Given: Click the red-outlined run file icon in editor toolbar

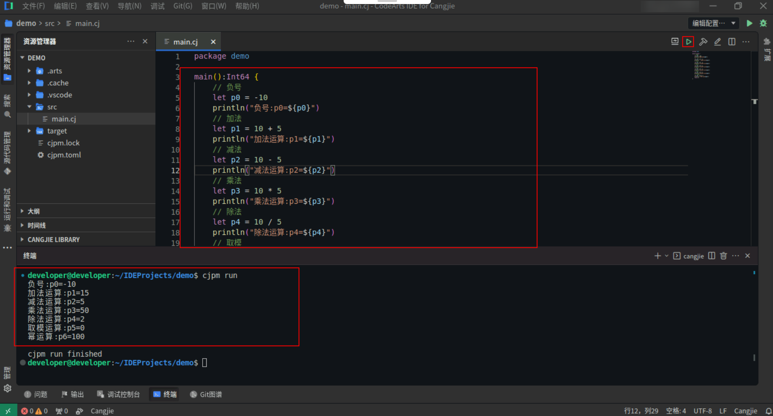Looking at the screenshot, I should click(x=688, y=42).
